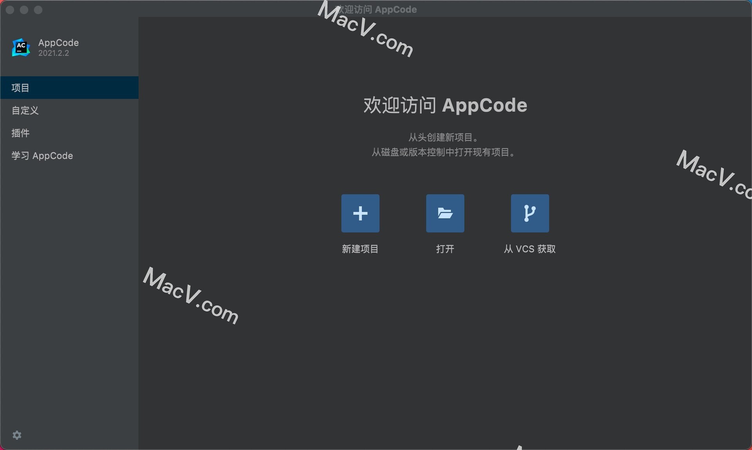Click the 欢迎访问 AppCode heading
752x450 pixels.
(445, 105)
